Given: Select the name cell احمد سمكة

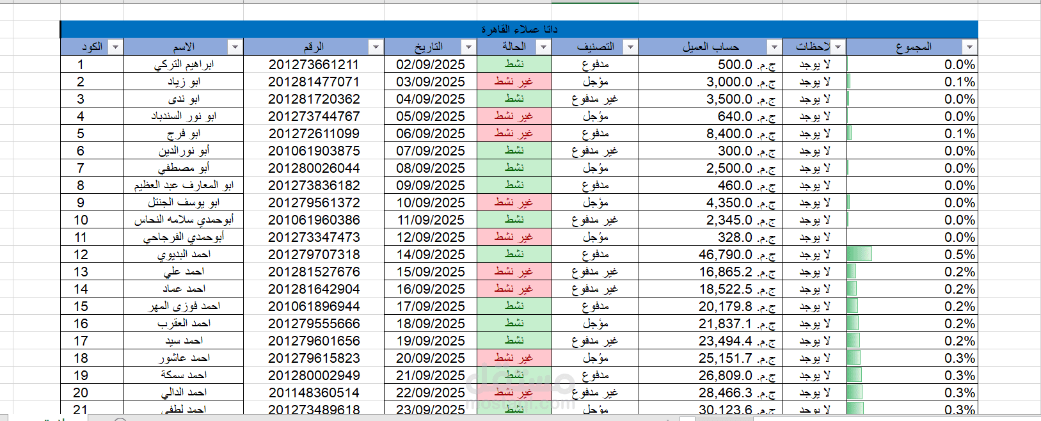Looking at the screenshot, I should coord(184,376).
